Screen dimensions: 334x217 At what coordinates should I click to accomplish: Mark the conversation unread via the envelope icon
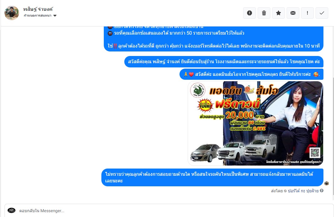293,13
